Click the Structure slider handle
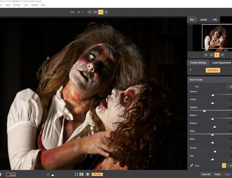This screenshot has width=232, height=178. pyautogui.click(x=215, y=151)
